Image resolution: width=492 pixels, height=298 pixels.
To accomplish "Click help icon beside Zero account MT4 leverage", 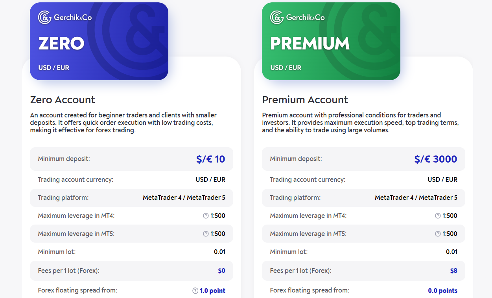I will [206, 216].
